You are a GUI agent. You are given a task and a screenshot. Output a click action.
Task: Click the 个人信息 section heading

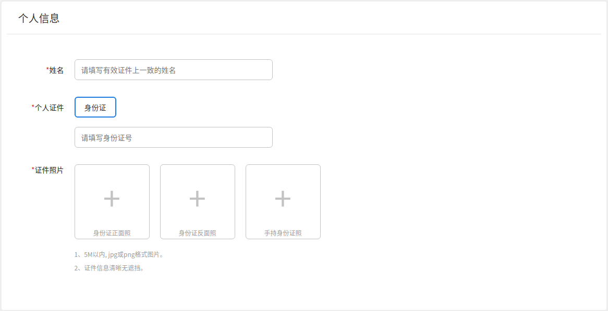[x=39, y=18]
